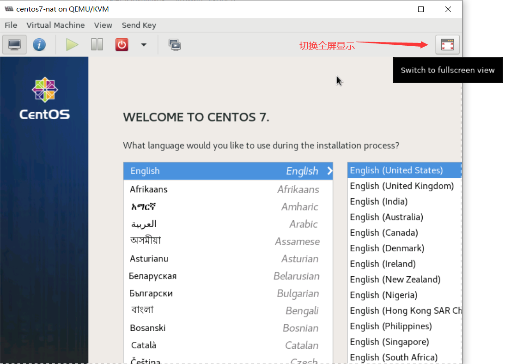Select Català language
Viewport: 505px width, 364px height.
coord(228,346)
